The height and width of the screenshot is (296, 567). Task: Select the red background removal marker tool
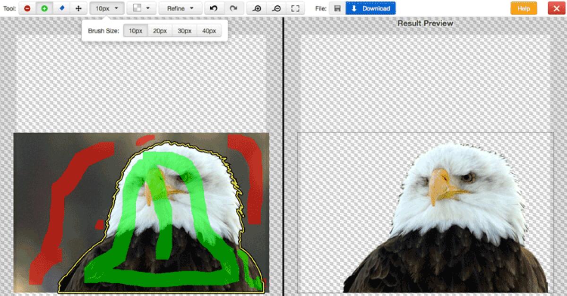27,8
